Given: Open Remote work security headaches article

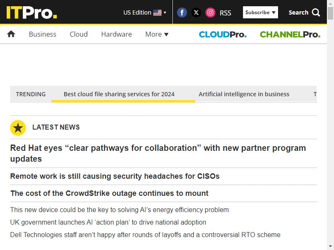Looking at the screenshot, I should click(115, 176).
